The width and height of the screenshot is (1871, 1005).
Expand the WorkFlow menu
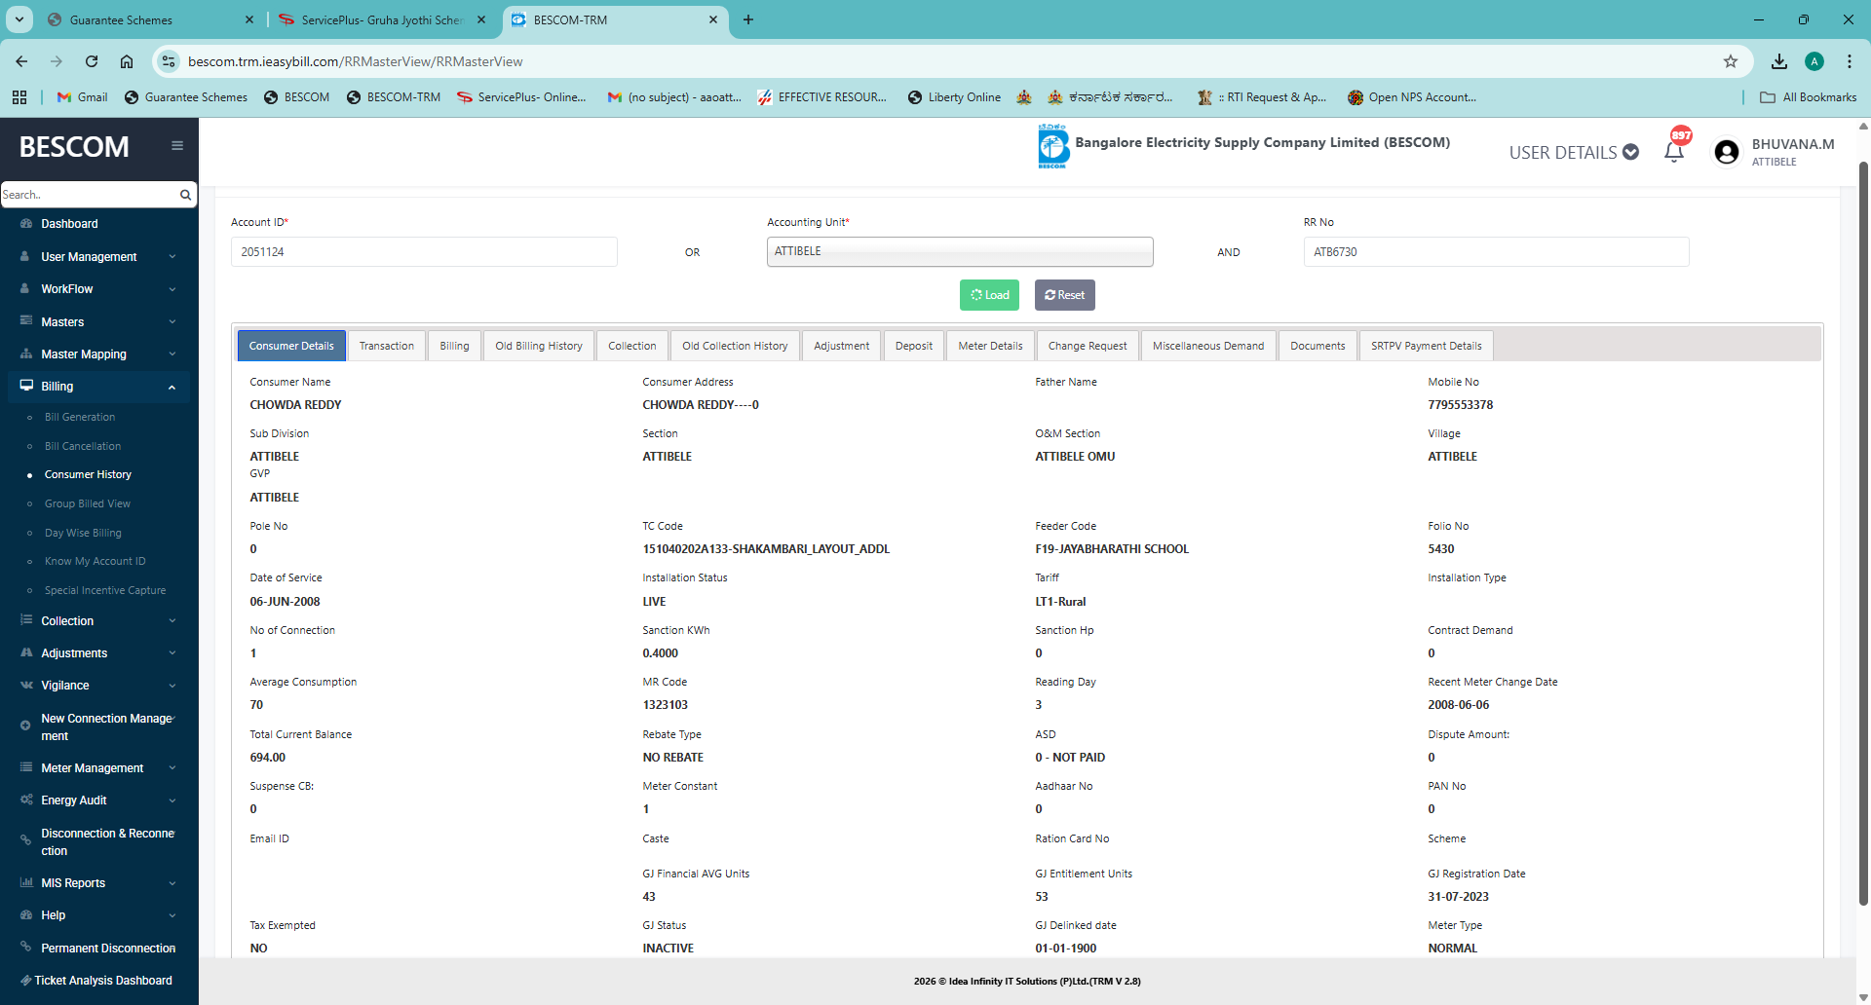[x=97, y=289]
